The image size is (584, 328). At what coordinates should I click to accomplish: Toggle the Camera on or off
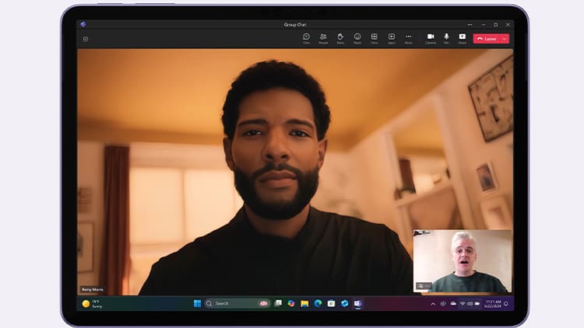pyautogui.click(x=431, y=37)
